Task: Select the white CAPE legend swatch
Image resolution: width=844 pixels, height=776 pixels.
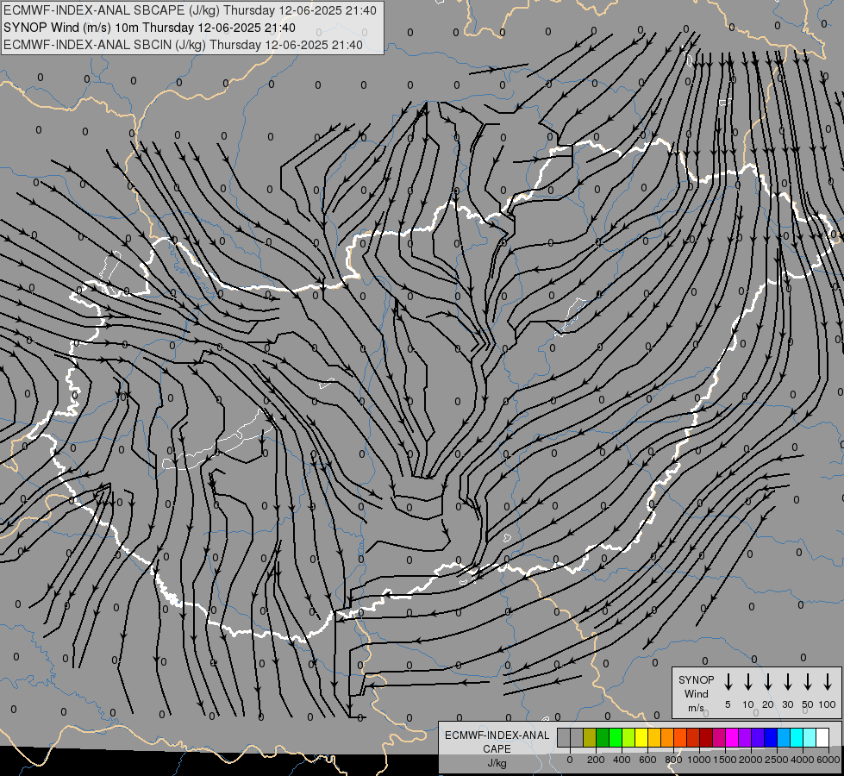Action: [823, 737]
